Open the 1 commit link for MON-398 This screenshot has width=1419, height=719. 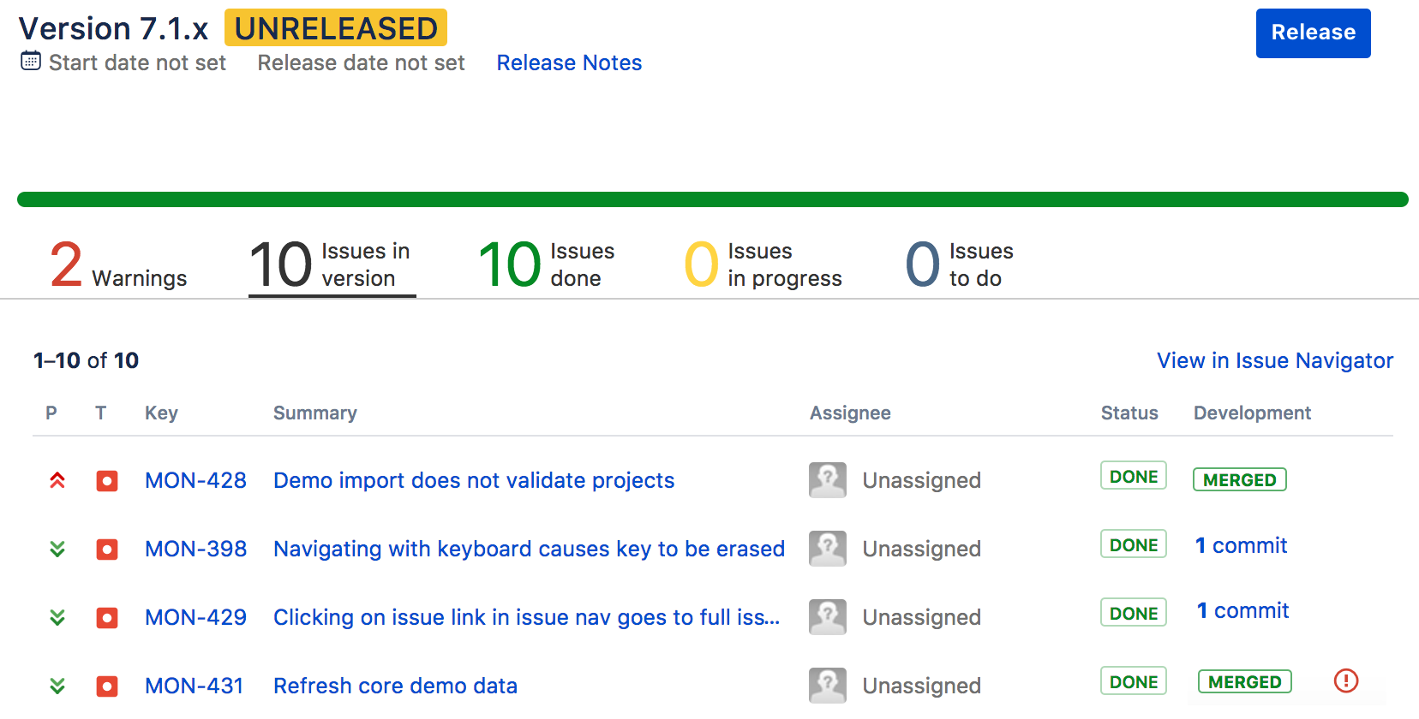point(1242,545)
